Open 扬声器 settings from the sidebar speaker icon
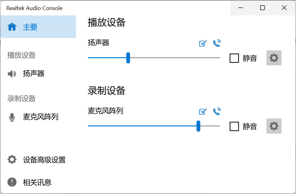This screenshot has width=296, height=194. (12, 73)
